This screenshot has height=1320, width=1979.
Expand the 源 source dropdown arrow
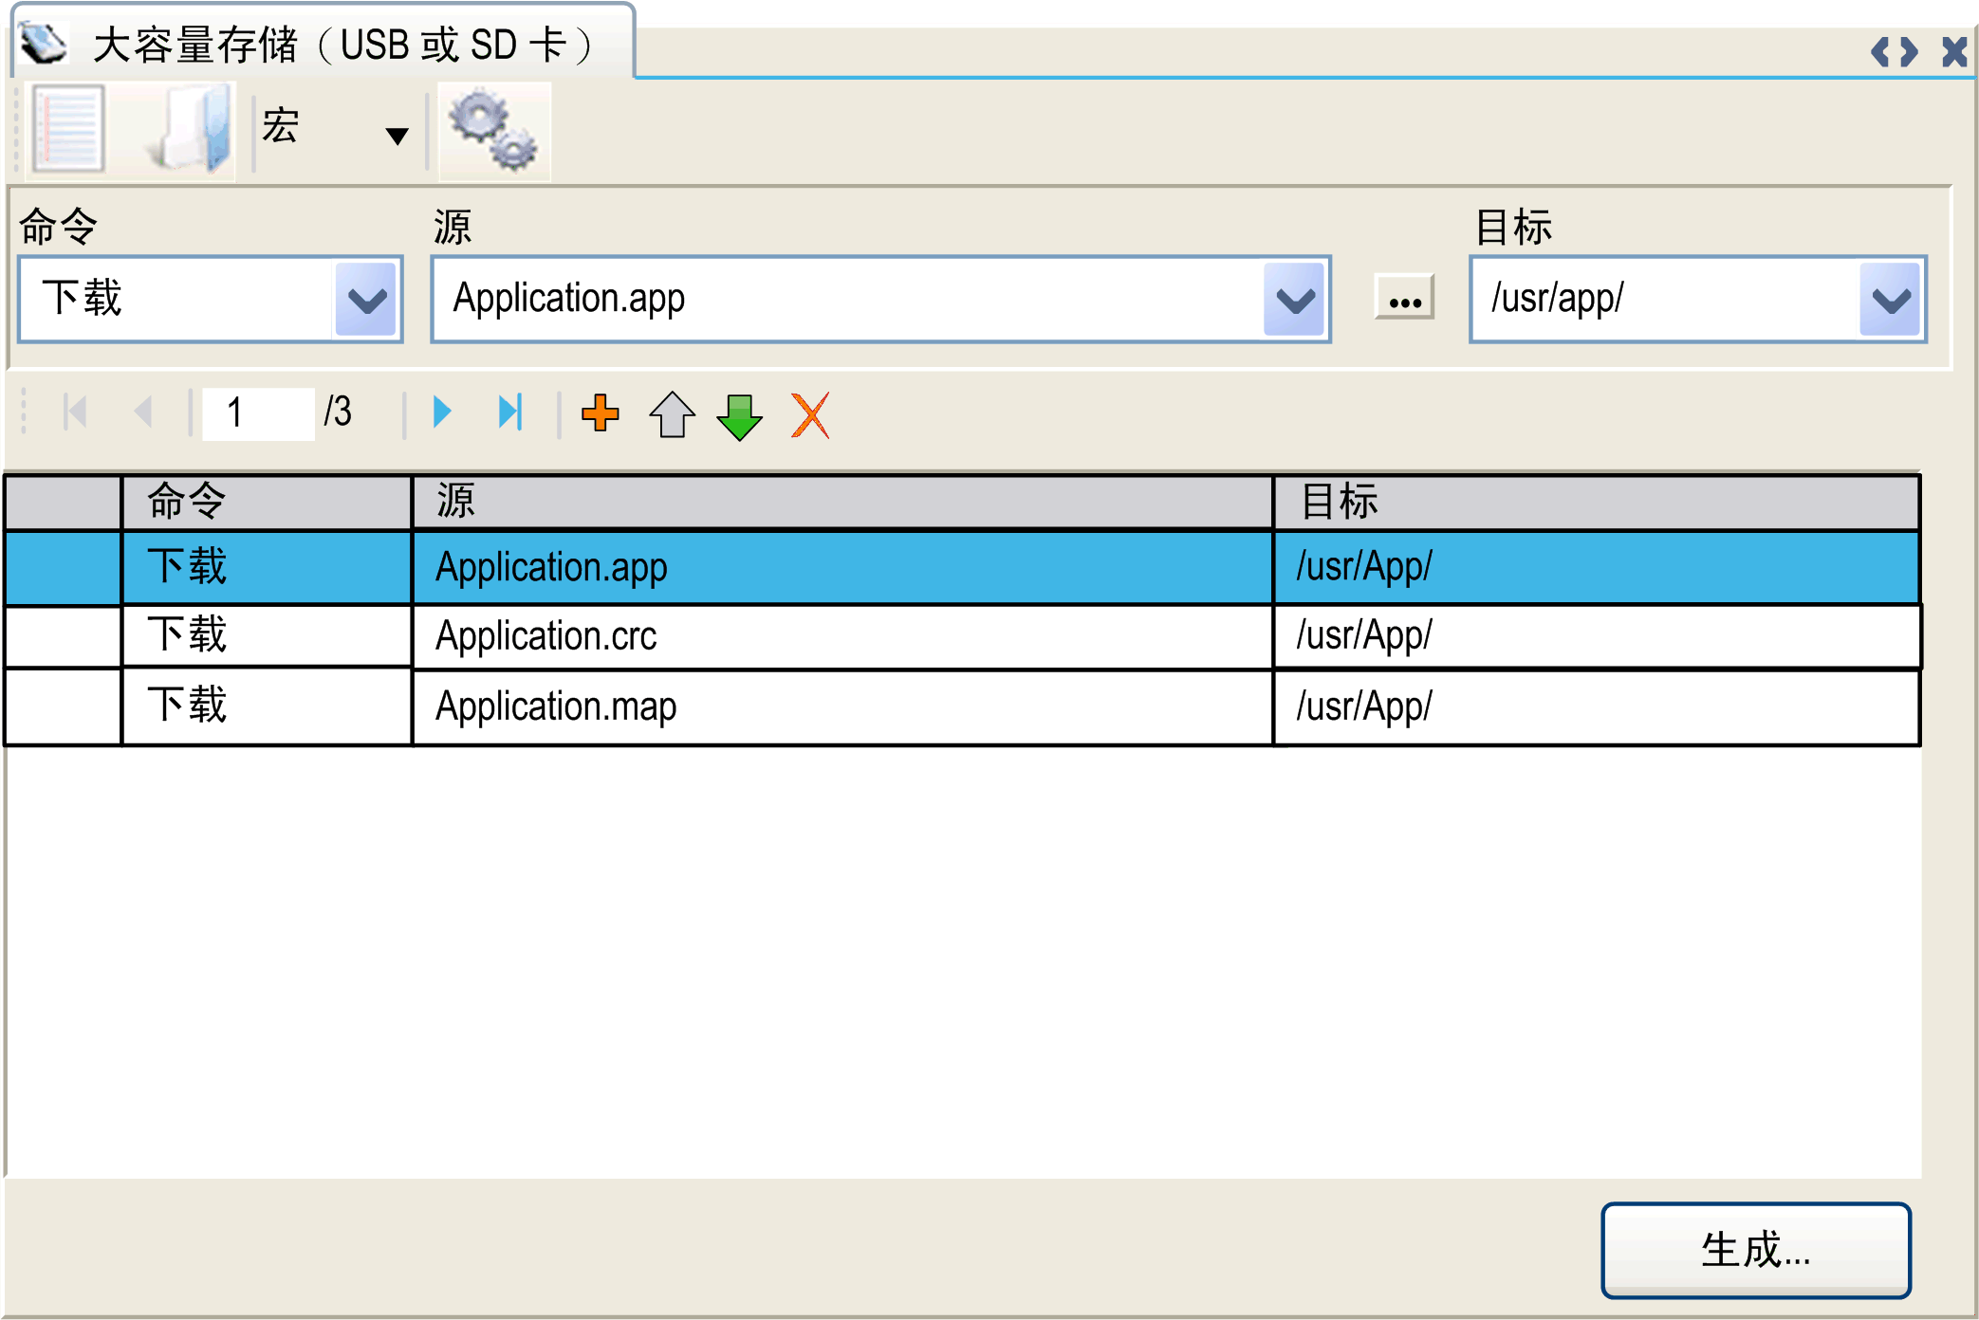1294,300
